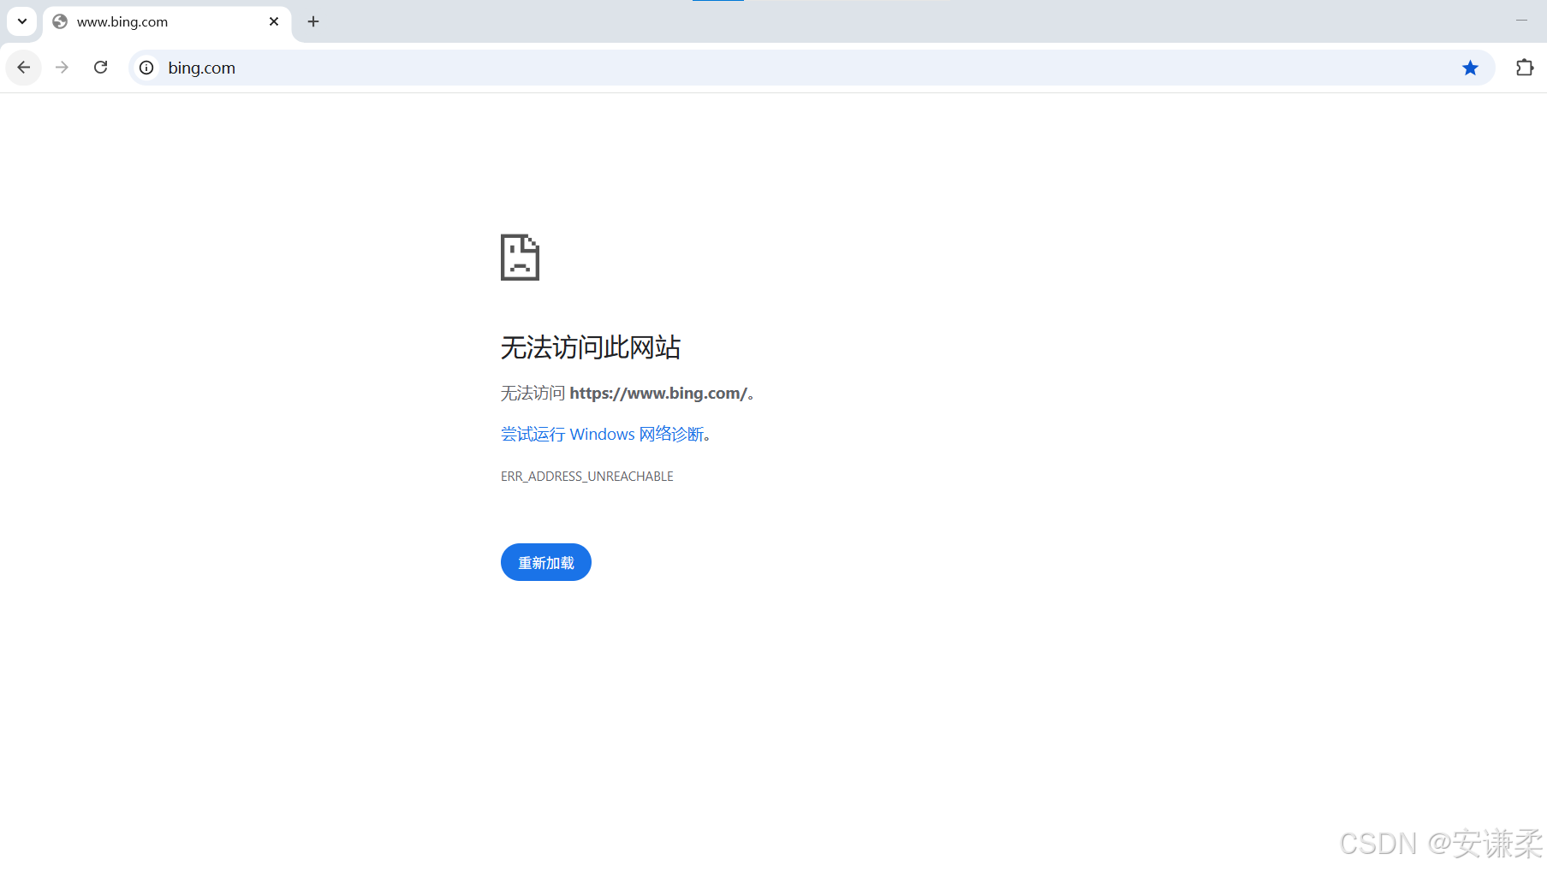Open the Extensions puzzle icon
The image size is (1547, 871).
click(x=1525, y=68)
